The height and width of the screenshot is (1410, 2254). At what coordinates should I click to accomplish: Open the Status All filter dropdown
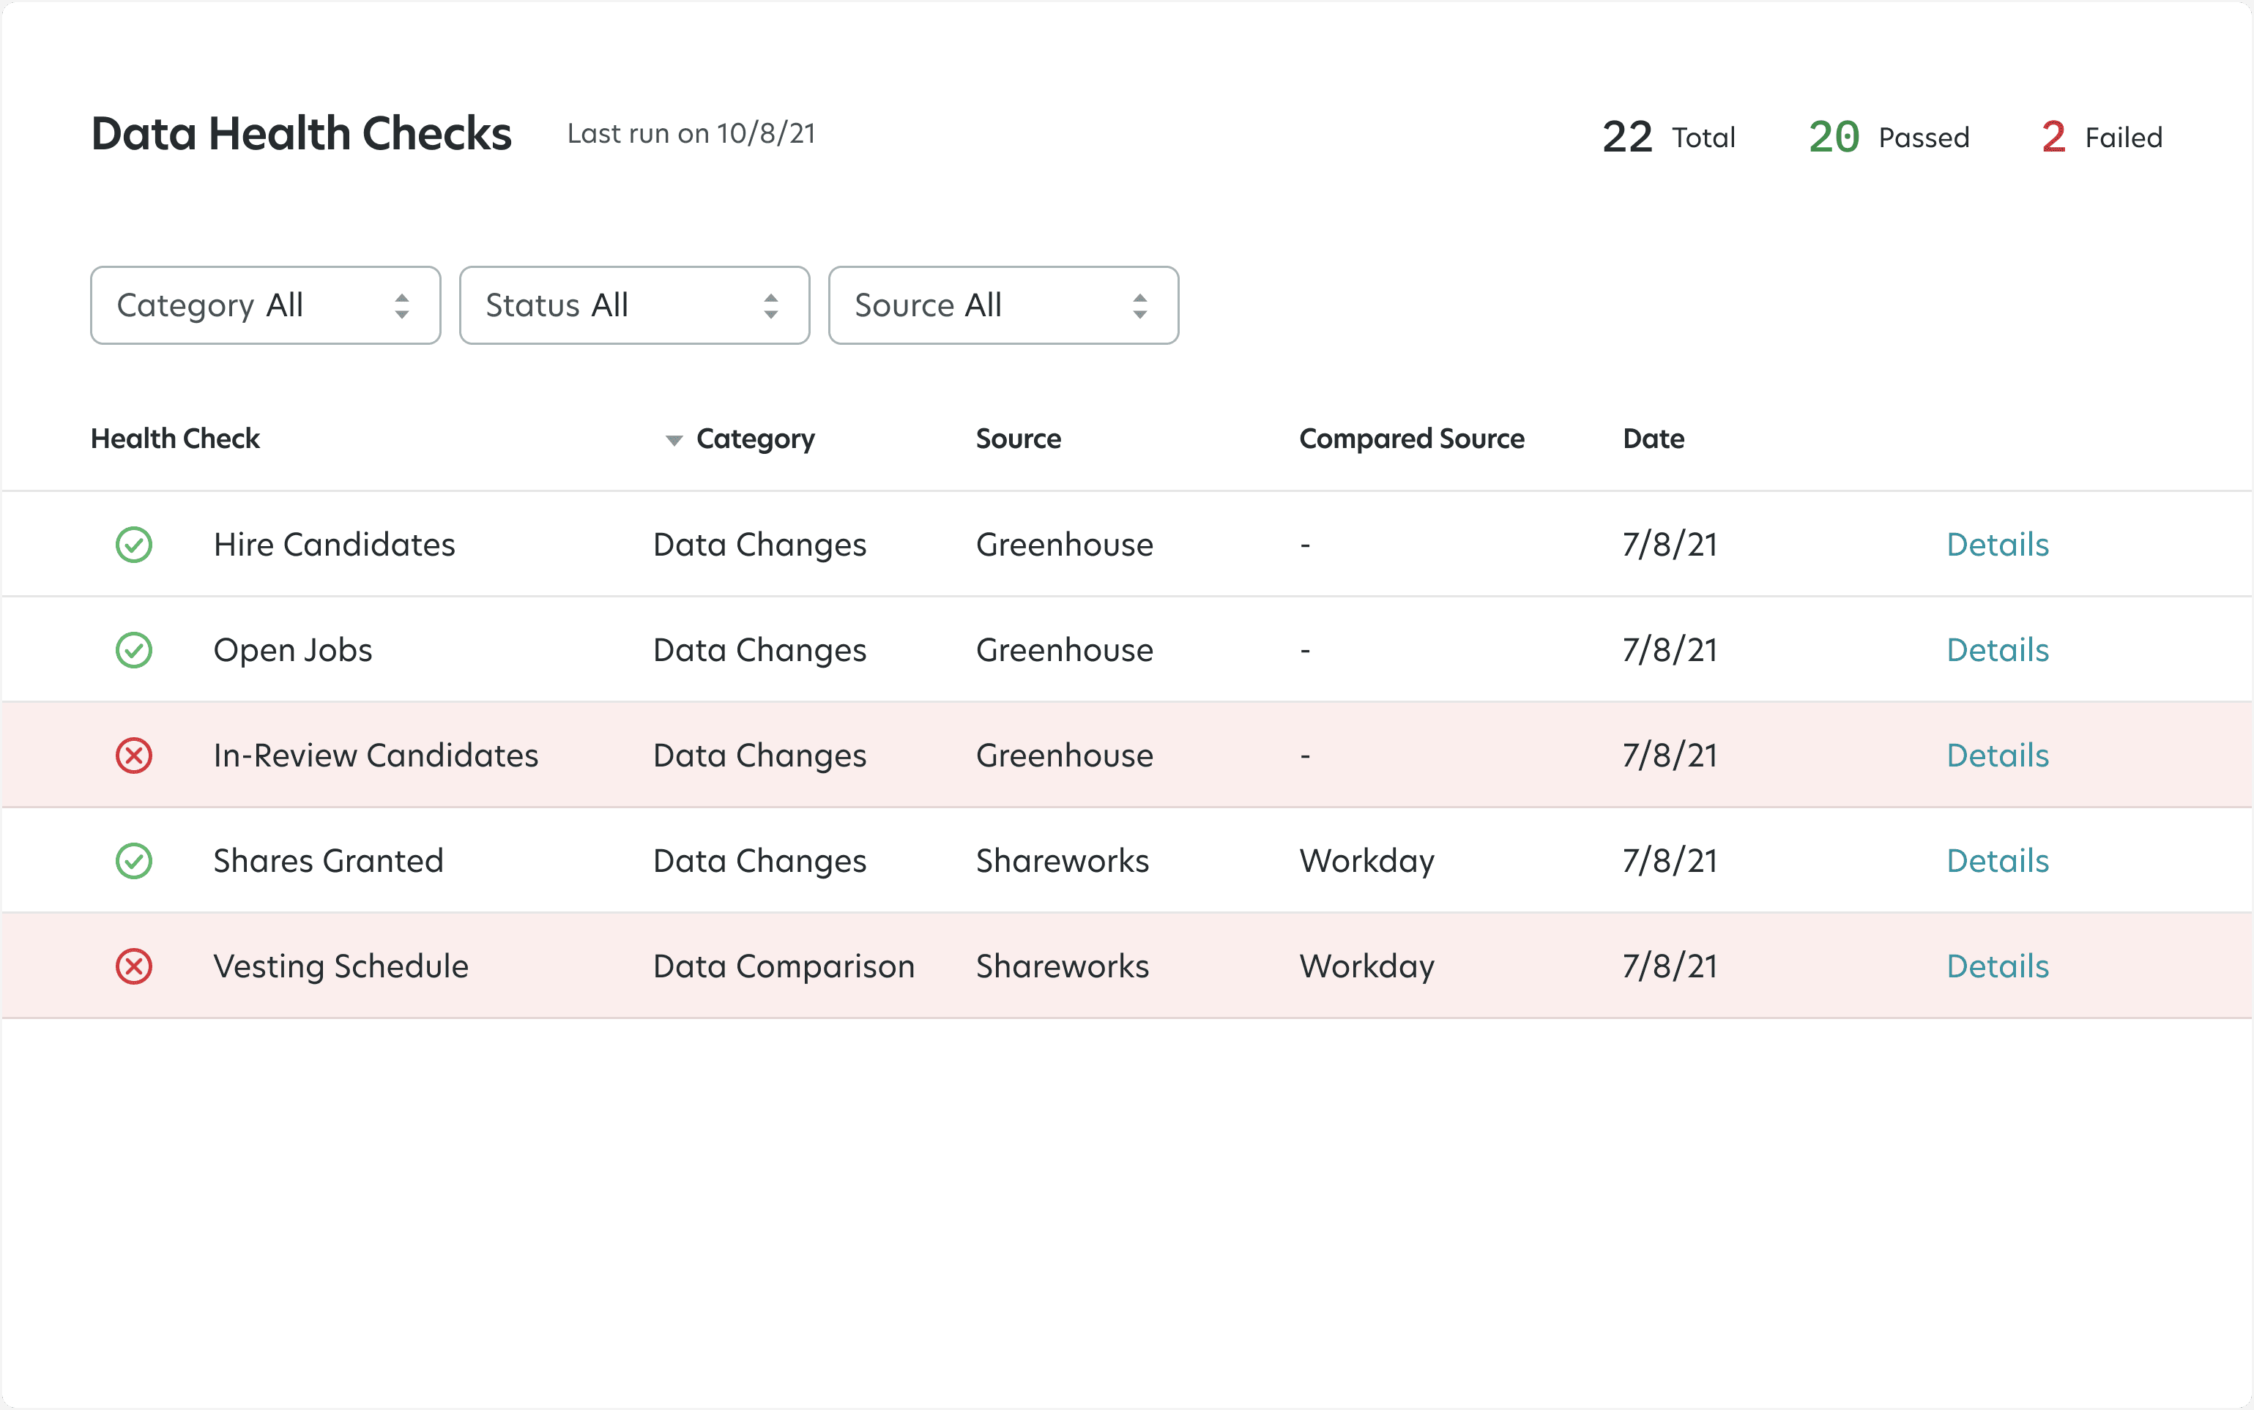(634, 305)
